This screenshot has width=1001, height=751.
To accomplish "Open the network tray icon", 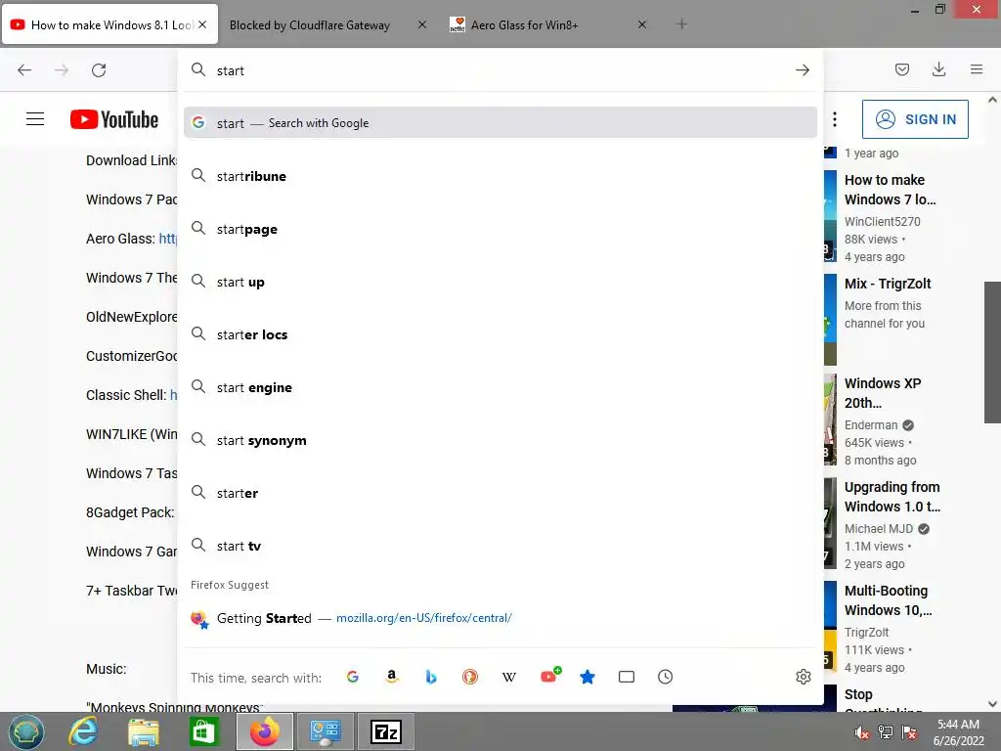I will (886, 732).
